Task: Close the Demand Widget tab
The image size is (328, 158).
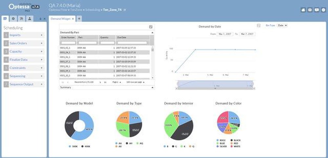Action: click(73, 19)
